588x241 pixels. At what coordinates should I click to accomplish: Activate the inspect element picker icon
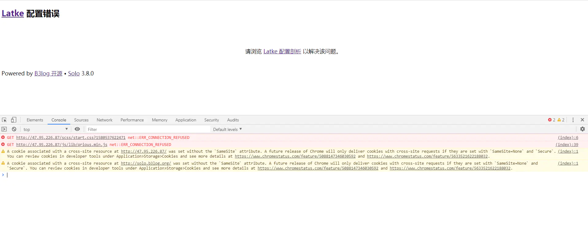[4, 120]
